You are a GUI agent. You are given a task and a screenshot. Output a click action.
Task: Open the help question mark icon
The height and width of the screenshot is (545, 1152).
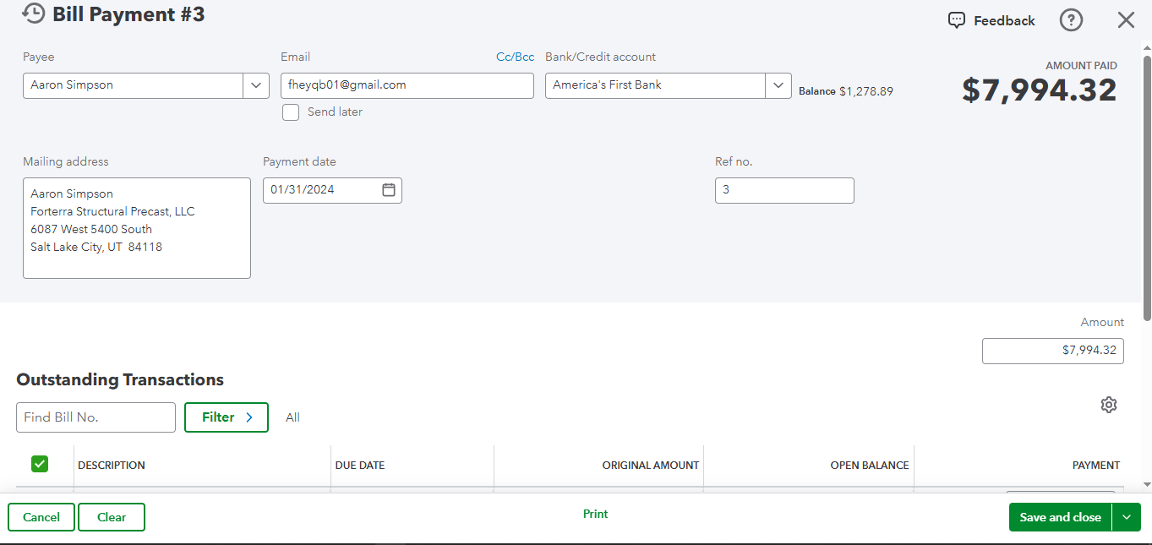pos(1071,20)
